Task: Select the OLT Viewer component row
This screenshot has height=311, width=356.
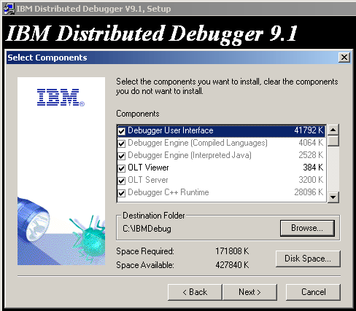Action: click(x=221, y=168)
